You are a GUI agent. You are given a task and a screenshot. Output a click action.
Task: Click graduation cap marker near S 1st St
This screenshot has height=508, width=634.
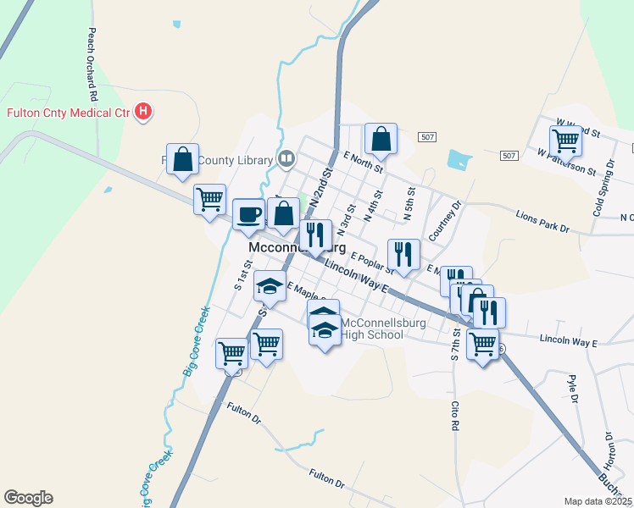[270, 288]
